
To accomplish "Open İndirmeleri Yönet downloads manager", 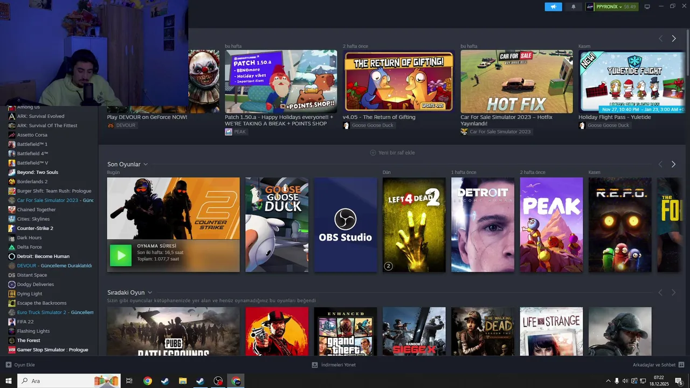I will (x=334, y=365).
